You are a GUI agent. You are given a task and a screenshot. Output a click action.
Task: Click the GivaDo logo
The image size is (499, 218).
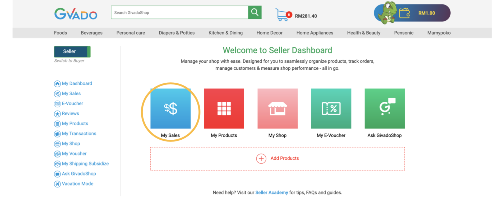pyautogui.click(x=76, y=14)
